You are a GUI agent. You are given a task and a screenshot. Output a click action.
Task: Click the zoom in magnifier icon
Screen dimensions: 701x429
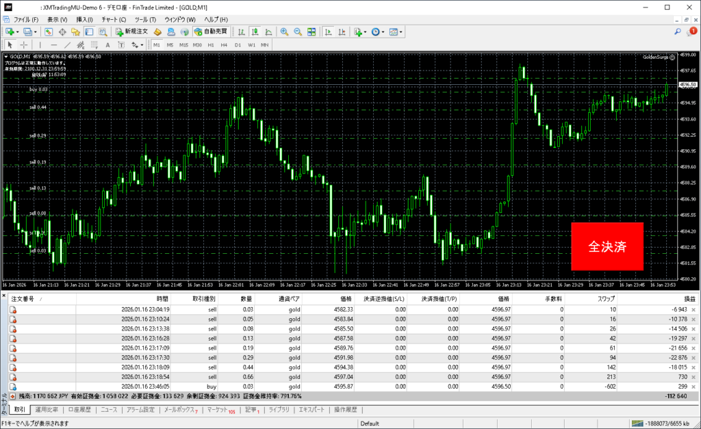284,31
